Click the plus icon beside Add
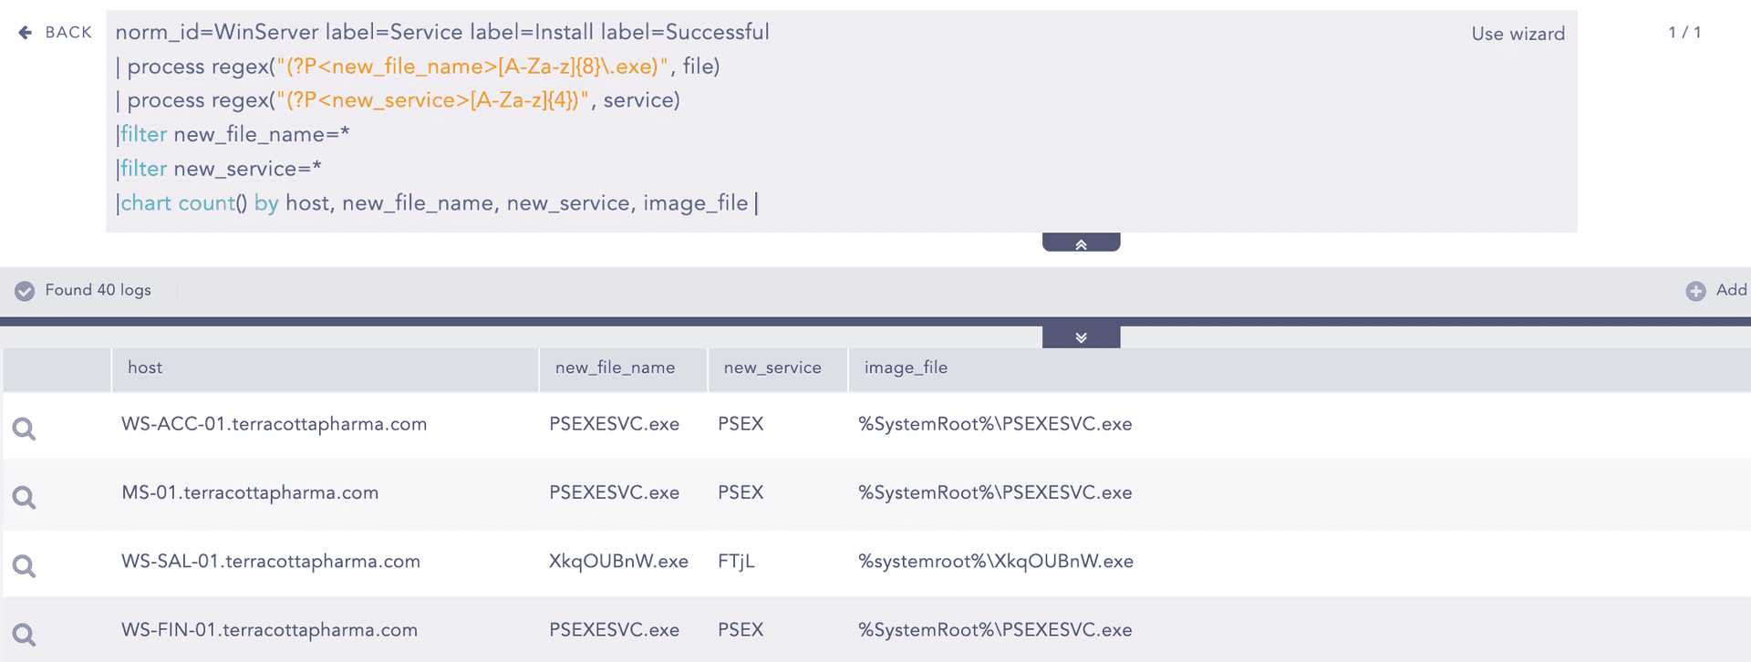This screenshot has width=1751, height=662. point(1695,291)
